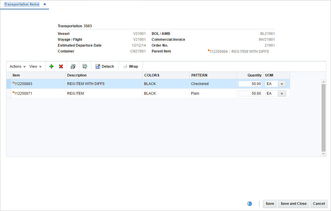Click Container value CN21901
This screenshot has height=211, width=331.
tap(138, 51)
